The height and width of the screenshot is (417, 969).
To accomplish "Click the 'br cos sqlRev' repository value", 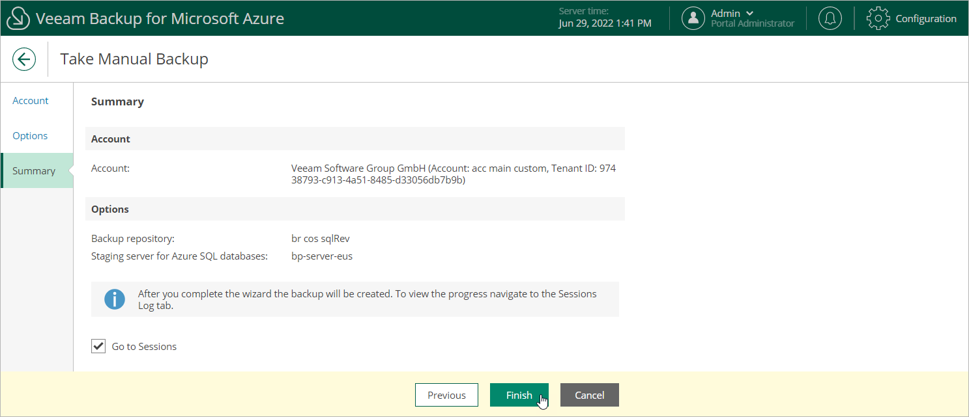I will (x=321, y=239).
